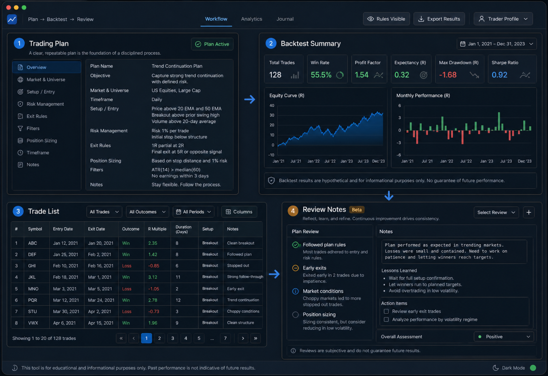
Task: Click the Equity Curve chart
Action: 326,127
